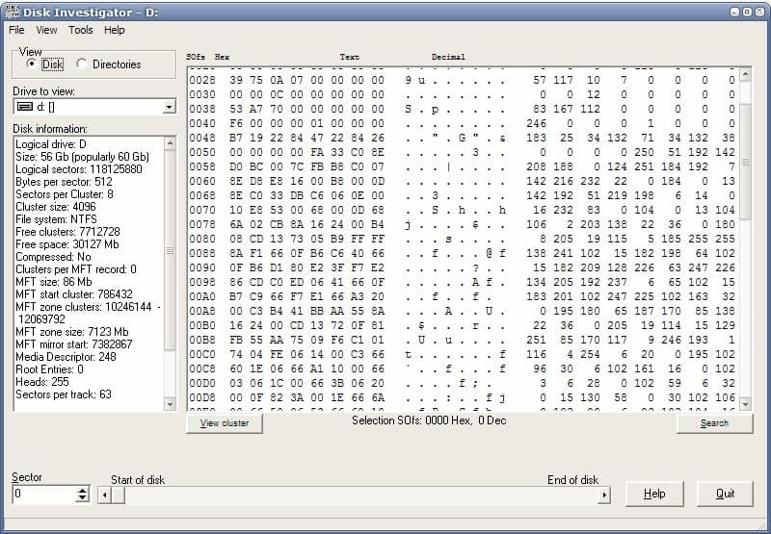Click offset 00A0 in hex view

tap(202, 296)
